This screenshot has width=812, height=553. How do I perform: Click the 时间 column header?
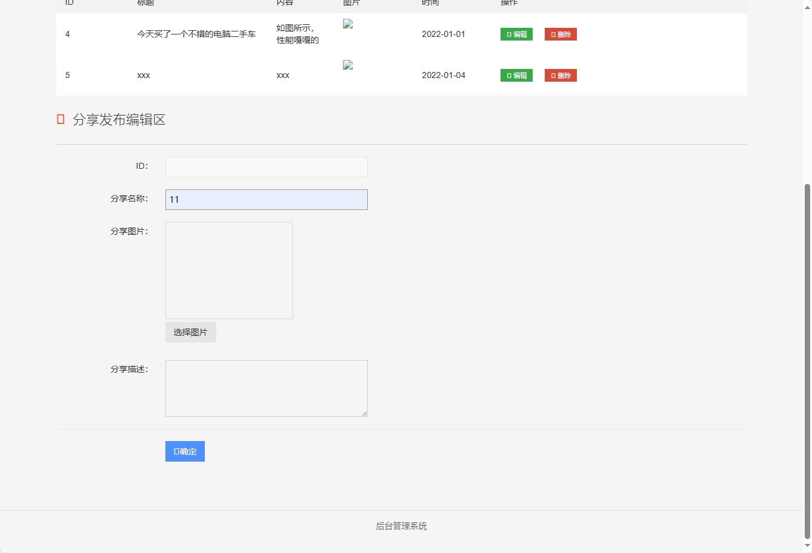click(429, 4)
